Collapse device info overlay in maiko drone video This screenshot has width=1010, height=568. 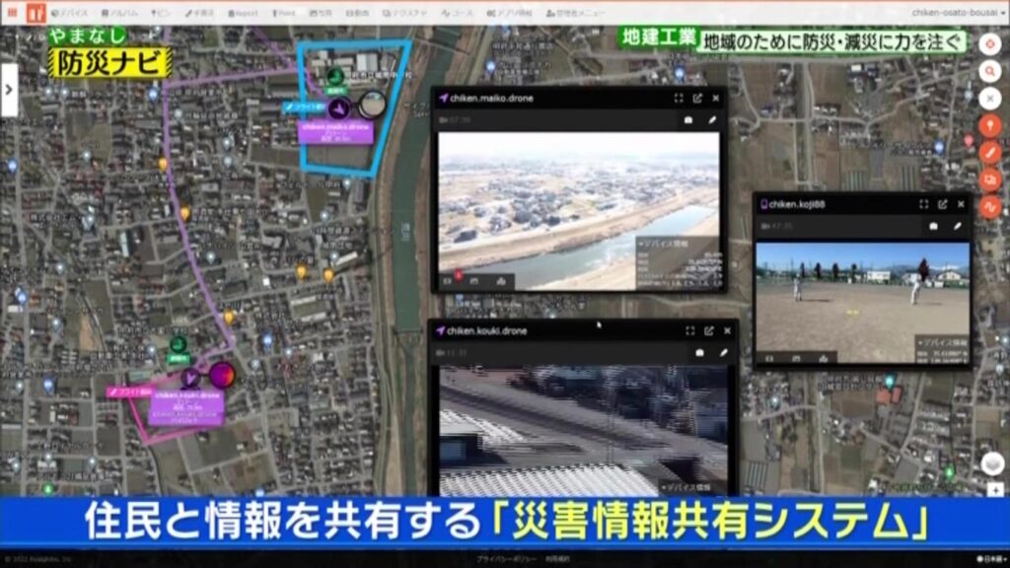pyautogui.click(x=641, y=241)
